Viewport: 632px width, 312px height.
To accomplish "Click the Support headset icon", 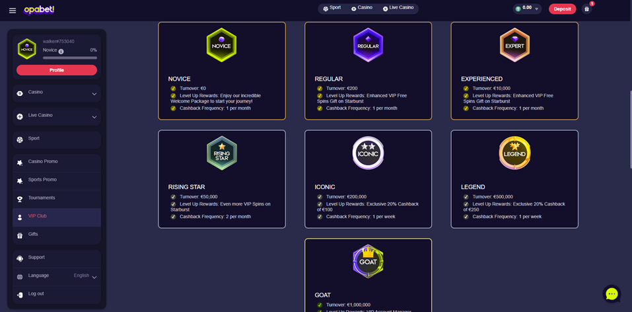I will click(20, 258).
